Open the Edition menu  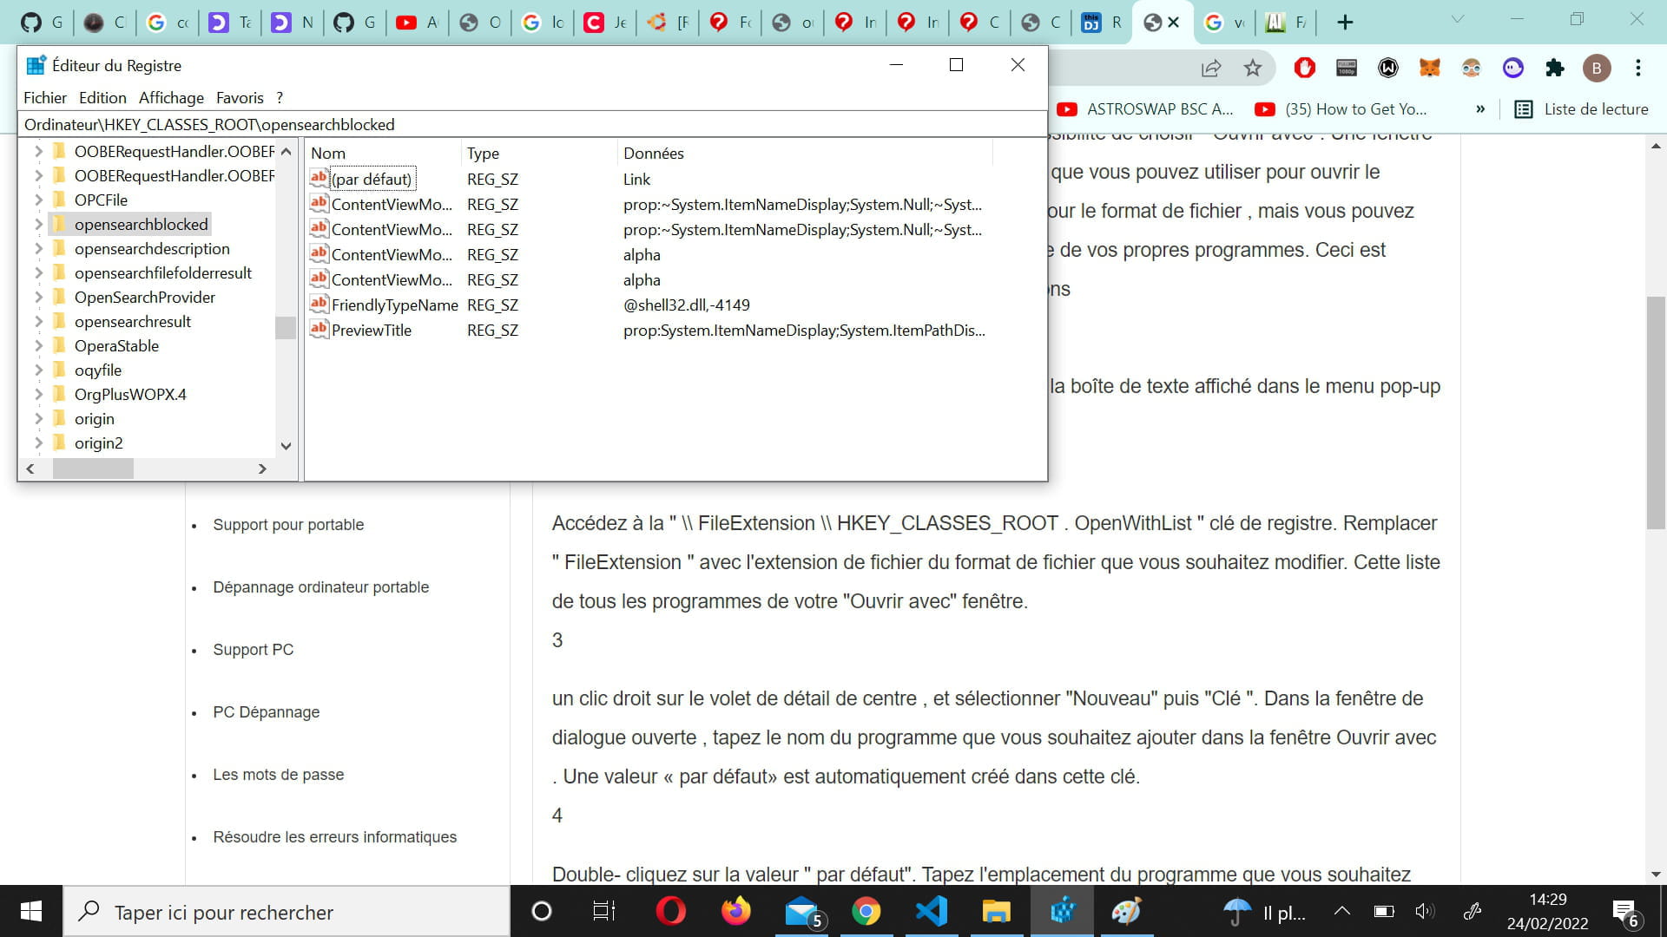pyautogui.click(x=102, y=98)
